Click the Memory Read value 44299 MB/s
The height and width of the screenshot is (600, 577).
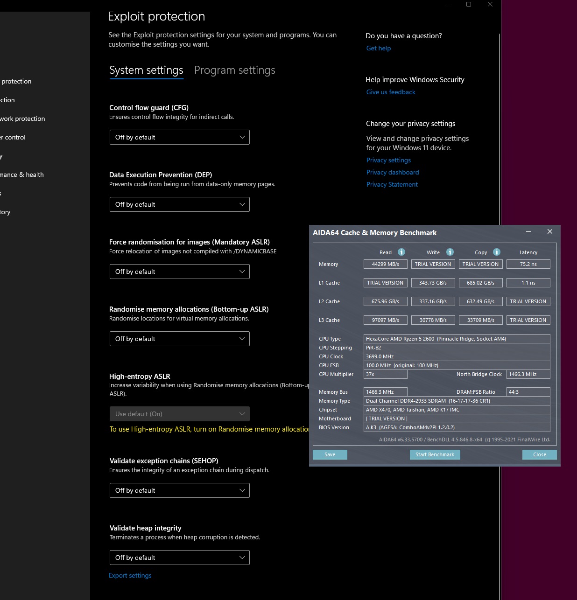pyautogui.click(x=386, y=264)
